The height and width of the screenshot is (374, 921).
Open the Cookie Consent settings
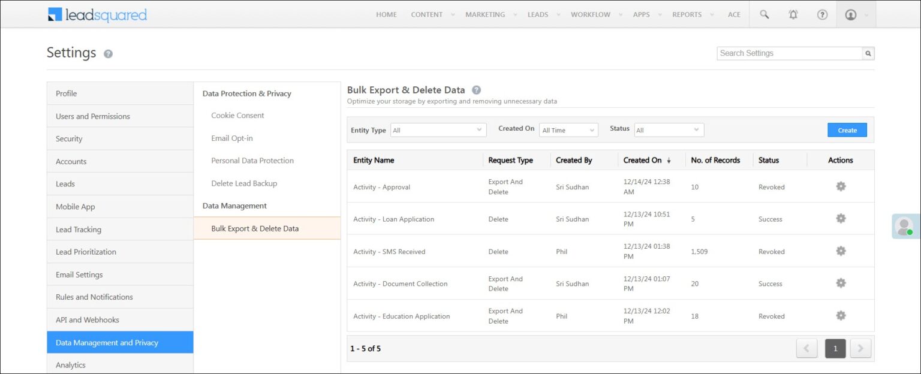pos(237,115)
